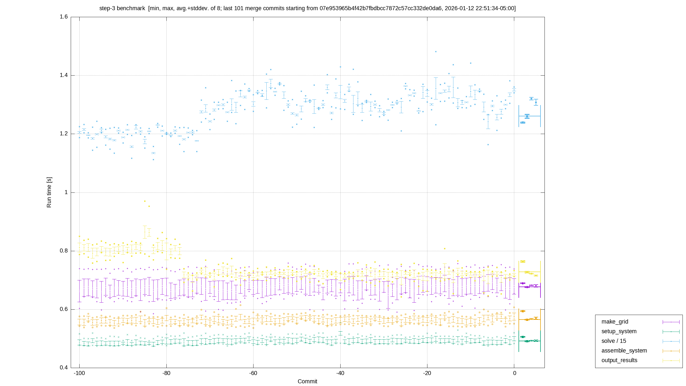Click the purple make_grid legend line sample
The height and width of the screenshot is (386, 686).
point(671,322)
